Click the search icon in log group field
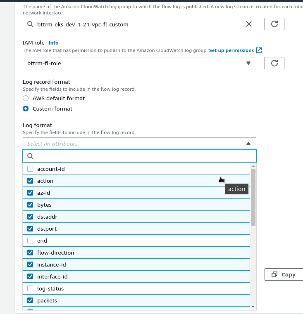The image size is (303, 314). point(30,24)
